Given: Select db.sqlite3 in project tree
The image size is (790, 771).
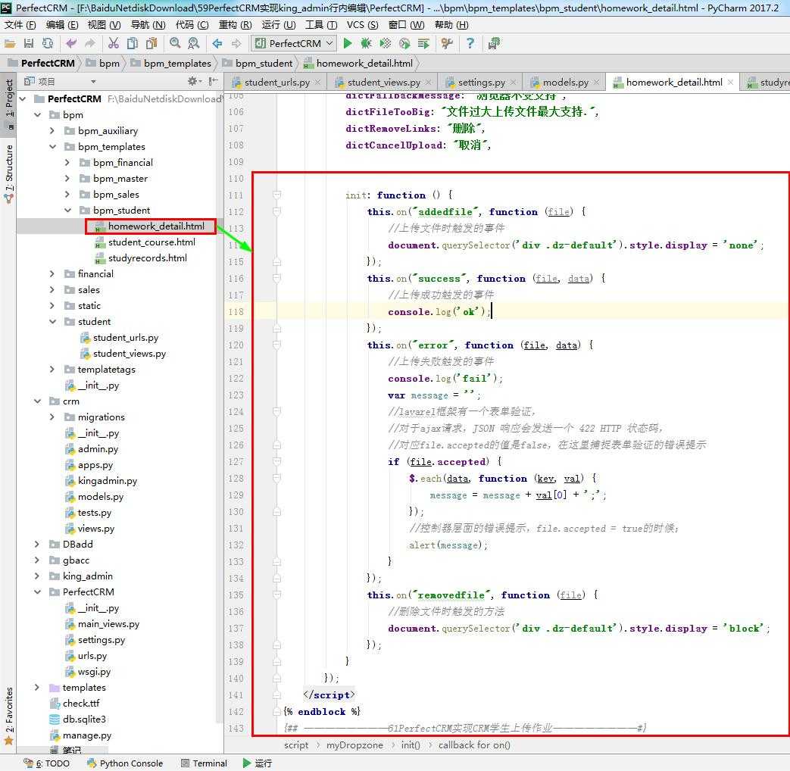Looking at the screenshot, I should pyautogui.click(x=84, y=719).
